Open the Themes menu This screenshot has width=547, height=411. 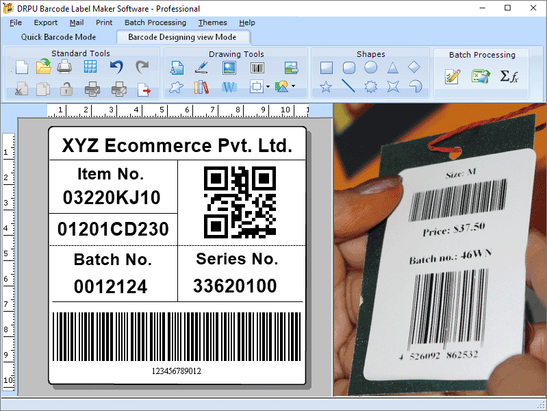(212, 23)
